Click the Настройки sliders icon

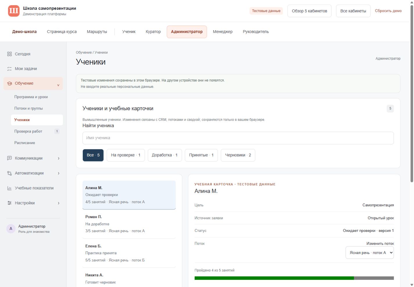[x=9, y=203]
